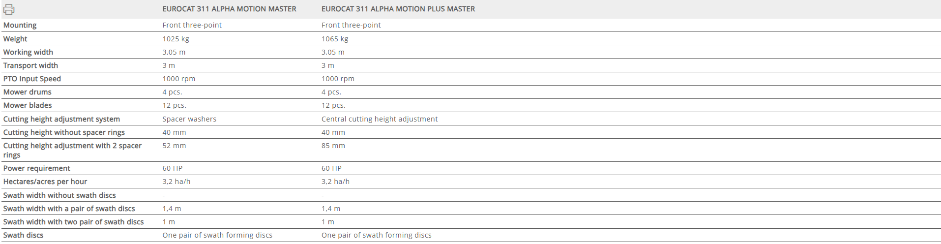Select the Spacer washers cell
Viewport: 941px width, 244px height.
(189, 119)
